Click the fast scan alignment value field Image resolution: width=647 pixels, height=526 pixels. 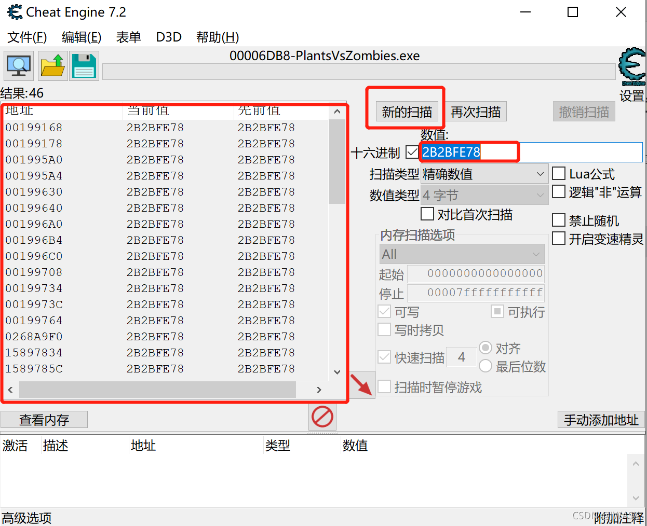pos(462,357)
